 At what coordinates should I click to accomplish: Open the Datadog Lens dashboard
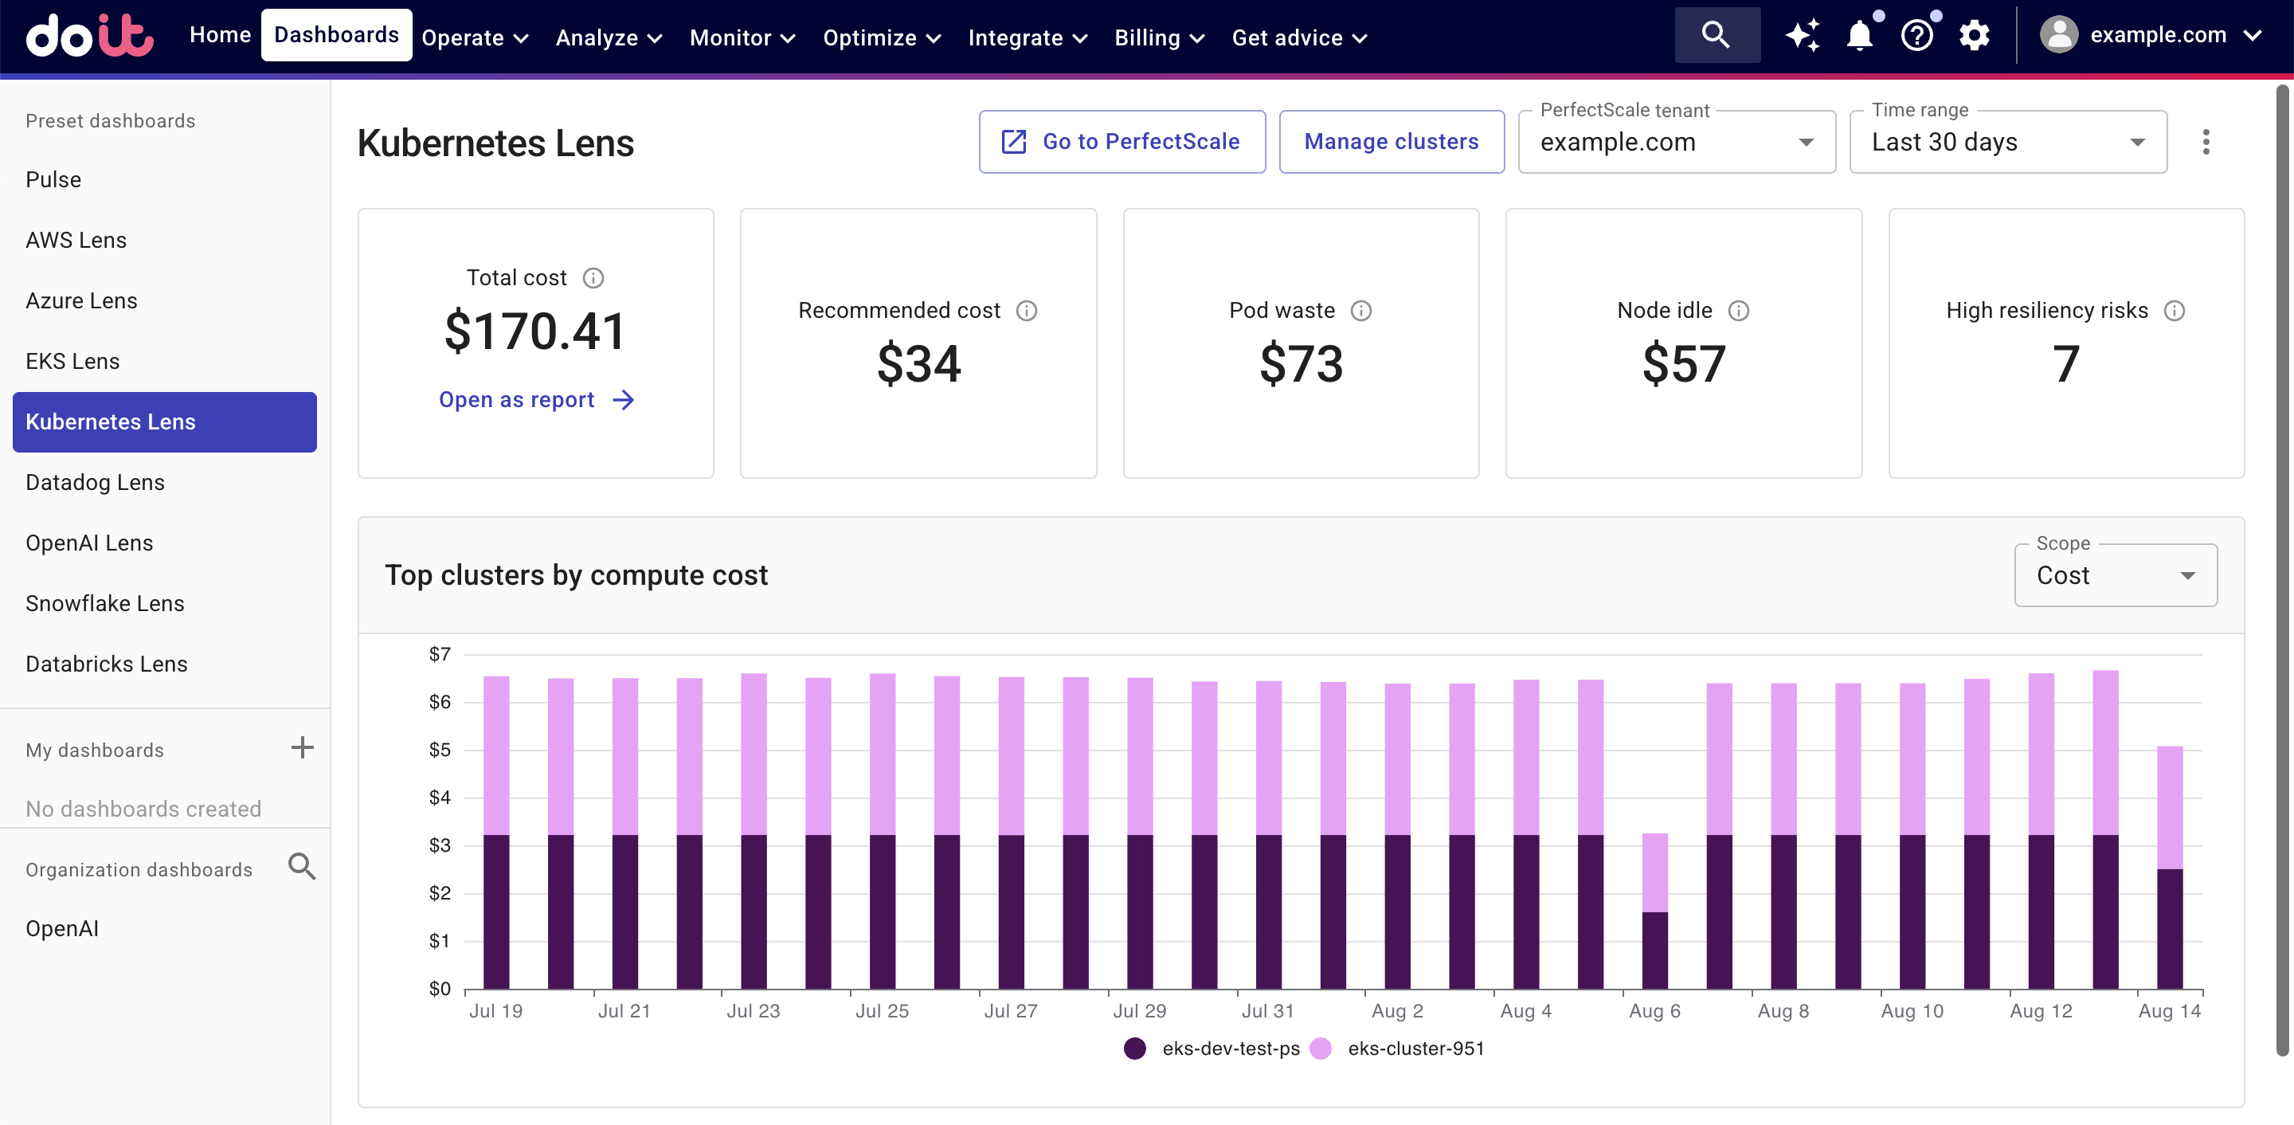[165, 483]
